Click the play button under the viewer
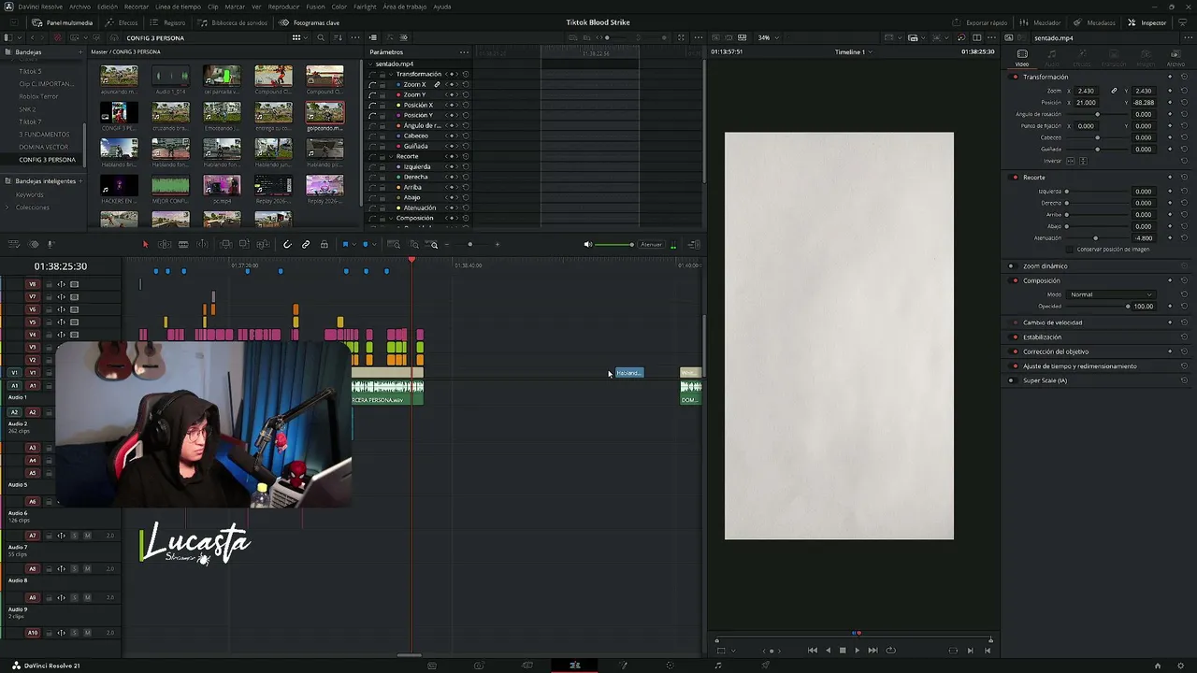This screenshot has width=1197, height=673. click(857, 651)
